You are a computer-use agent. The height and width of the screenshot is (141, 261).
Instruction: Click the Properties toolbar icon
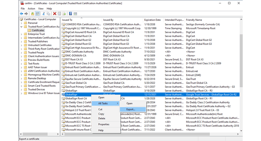[x=59, y=14]
